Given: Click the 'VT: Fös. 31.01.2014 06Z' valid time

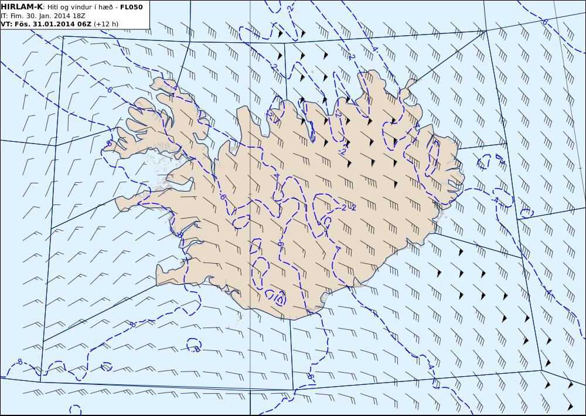Looking at the screenshot, I should tap(46, 24).
